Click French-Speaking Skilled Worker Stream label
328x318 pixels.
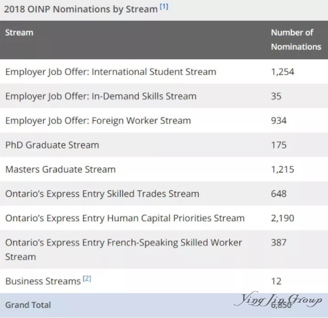coord(123,250)
